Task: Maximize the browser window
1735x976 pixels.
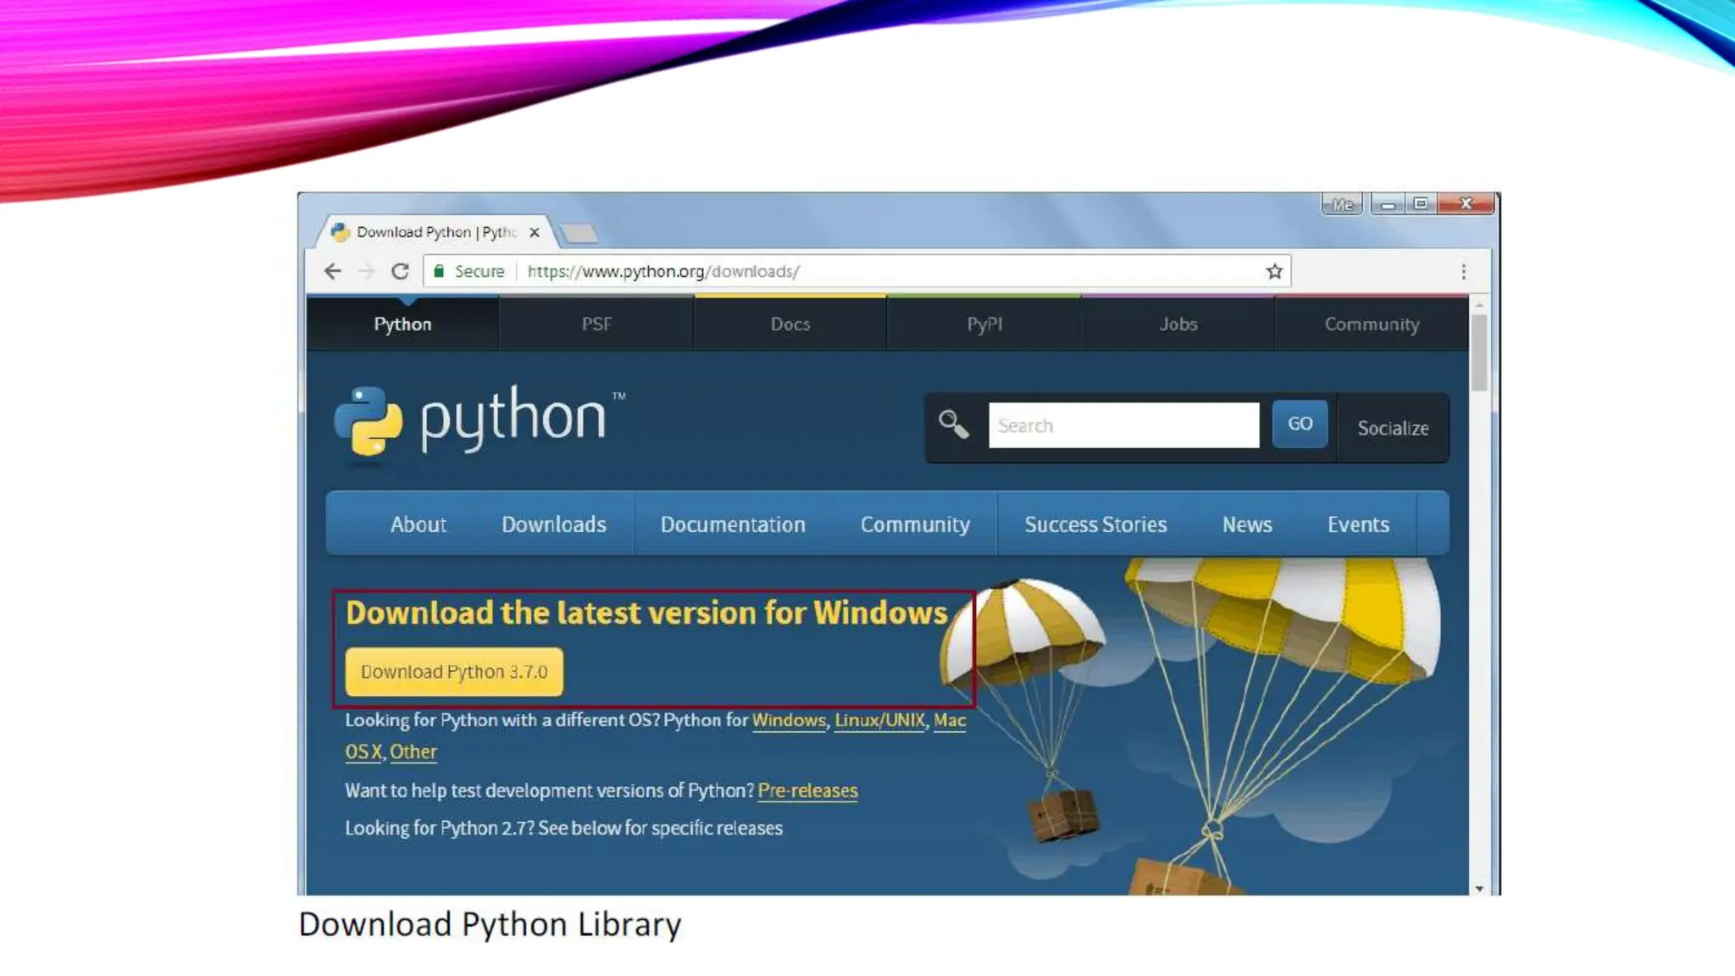Action: 1421,204
